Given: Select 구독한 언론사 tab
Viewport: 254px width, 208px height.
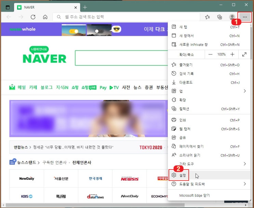Looking at the screenshot, I should point(54,162).
